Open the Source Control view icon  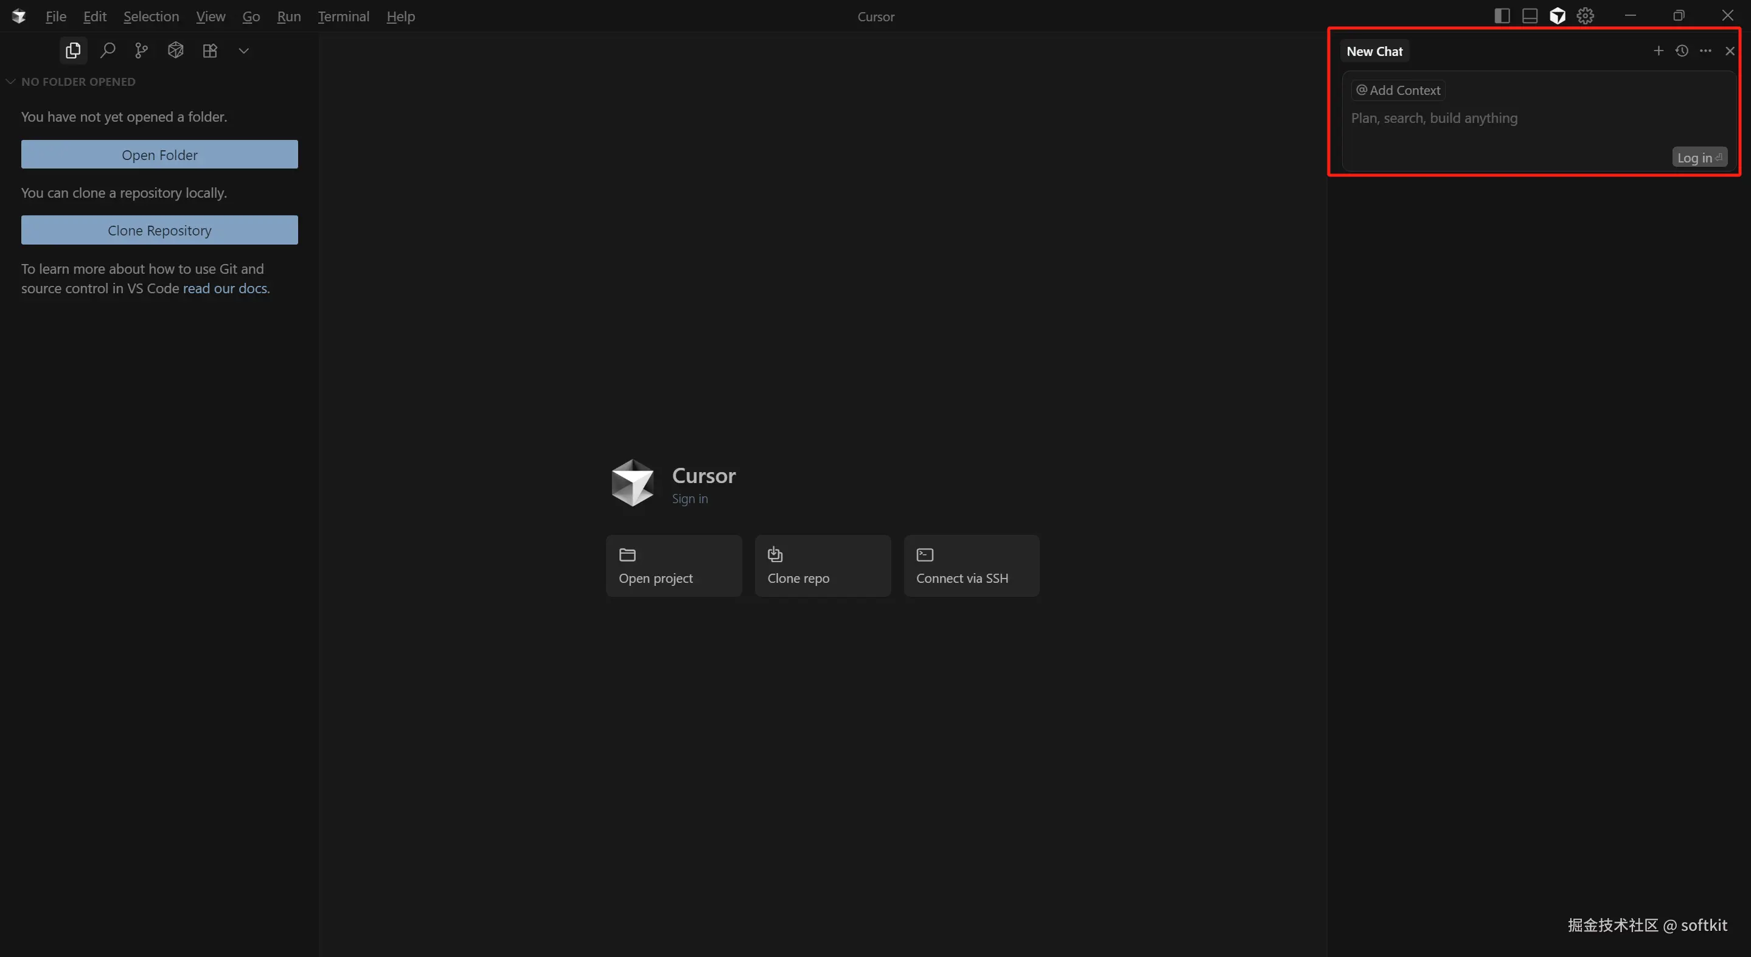click(141, 50)
